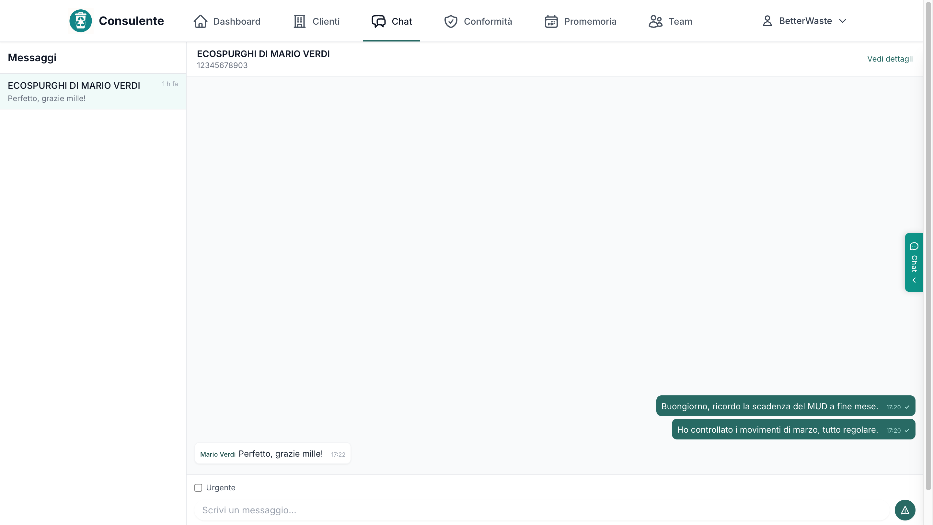The image size is (933, 525).
Task: Click the page vertical scrollbar
Action: point(928,246)
